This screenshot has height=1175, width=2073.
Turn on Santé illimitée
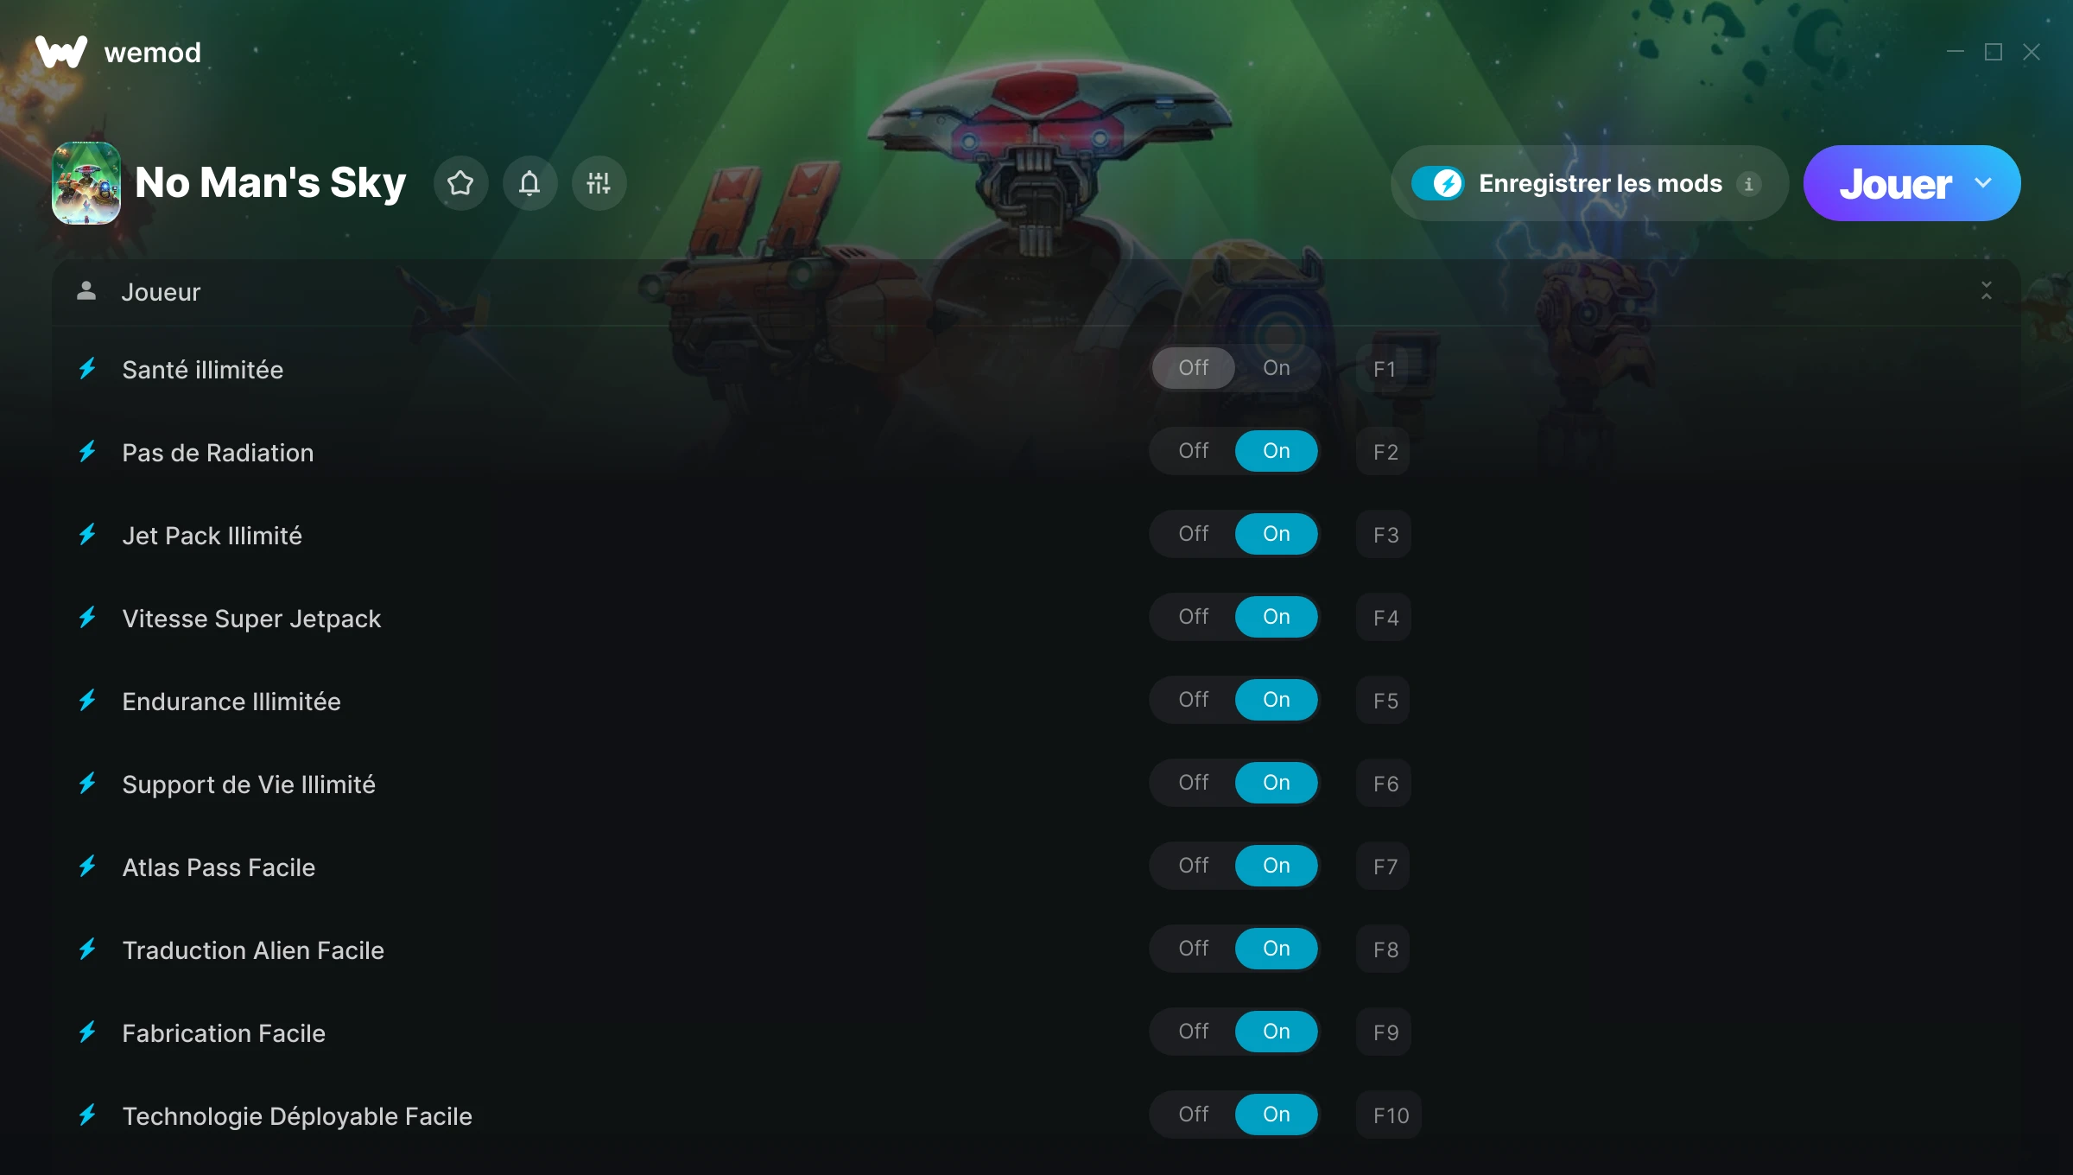point(1277,368)
